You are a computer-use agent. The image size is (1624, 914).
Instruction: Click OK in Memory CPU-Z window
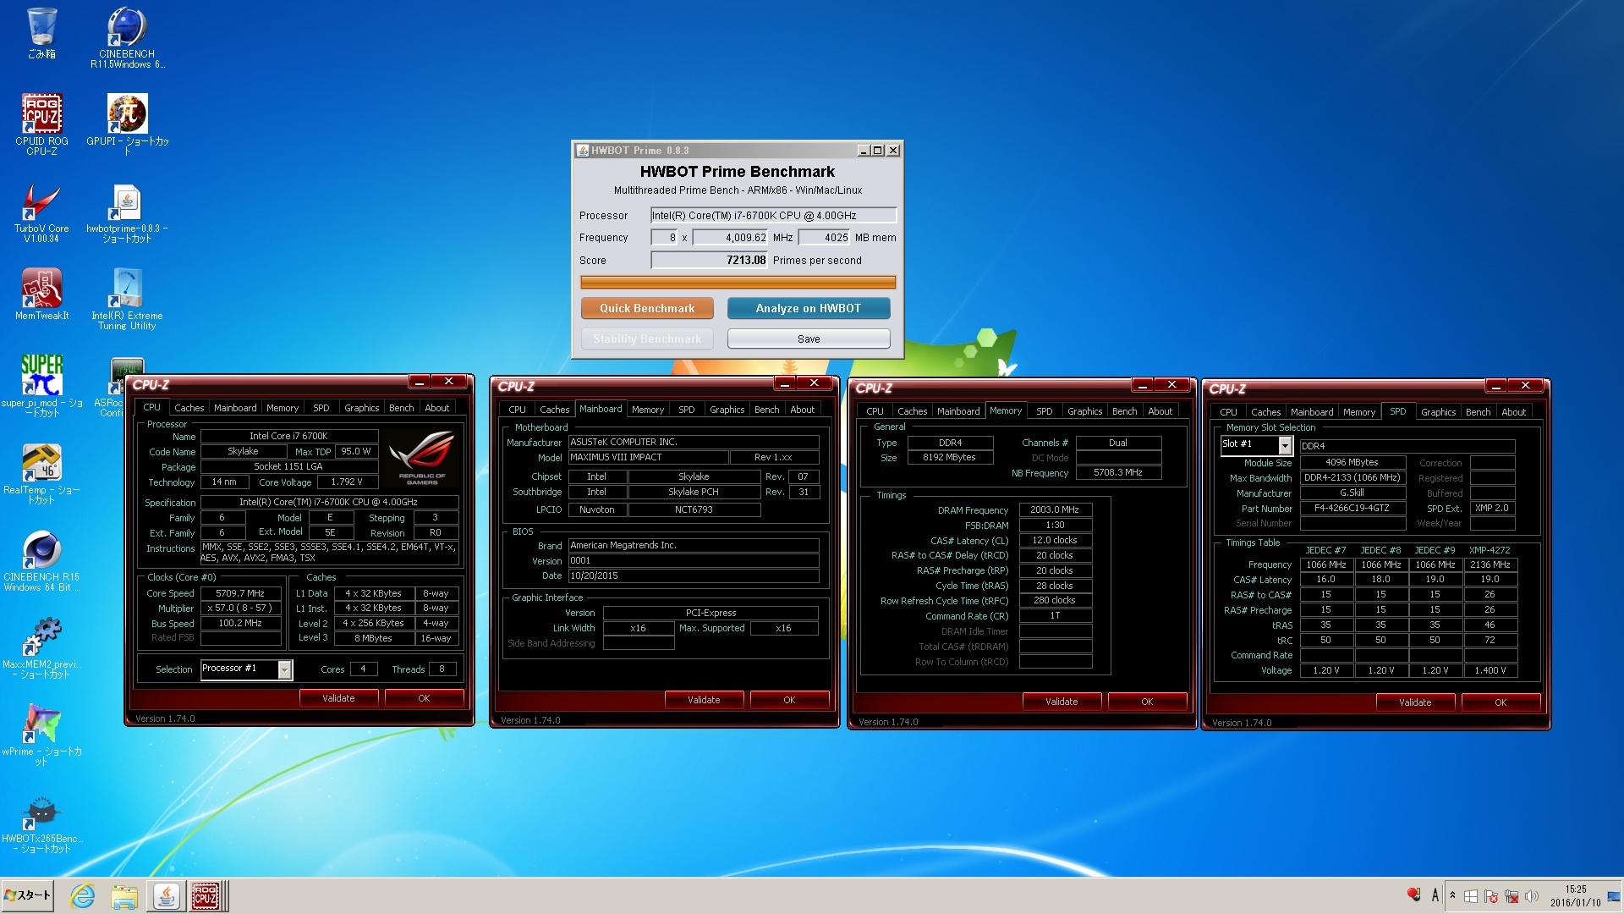coord(1147,702)
